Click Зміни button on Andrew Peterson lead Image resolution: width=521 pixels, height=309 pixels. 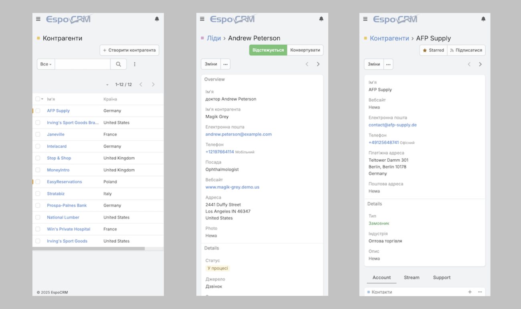211,64
